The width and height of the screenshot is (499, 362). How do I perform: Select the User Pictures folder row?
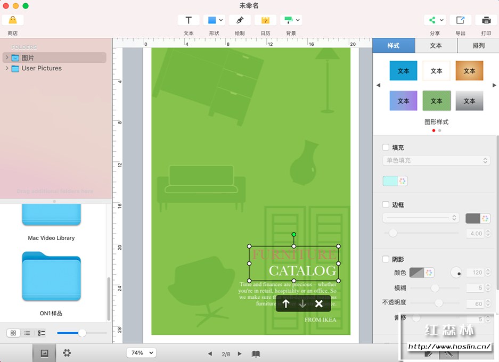54,68
